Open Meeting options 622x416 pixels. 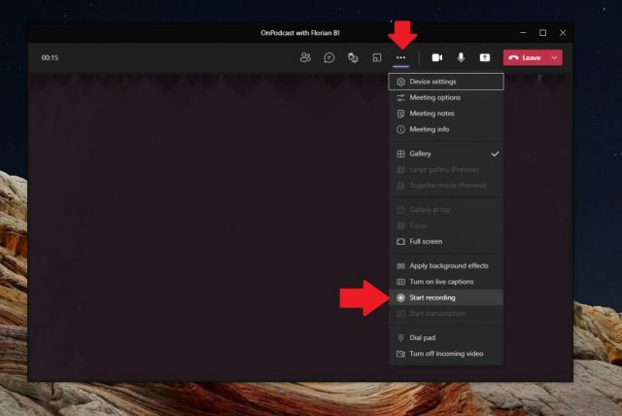(446, 97)
